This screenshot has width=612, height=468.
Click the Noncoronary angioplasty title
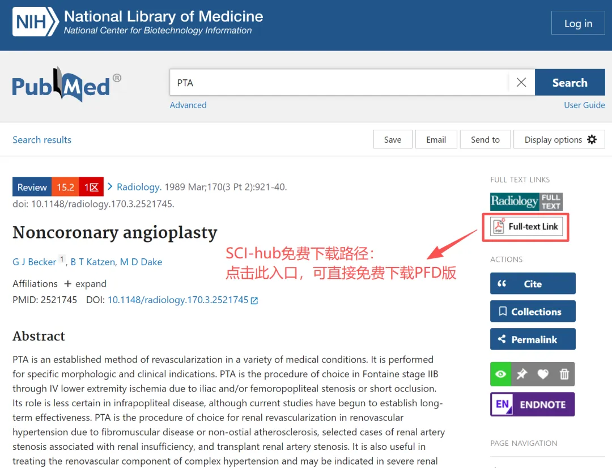point(114,233)
